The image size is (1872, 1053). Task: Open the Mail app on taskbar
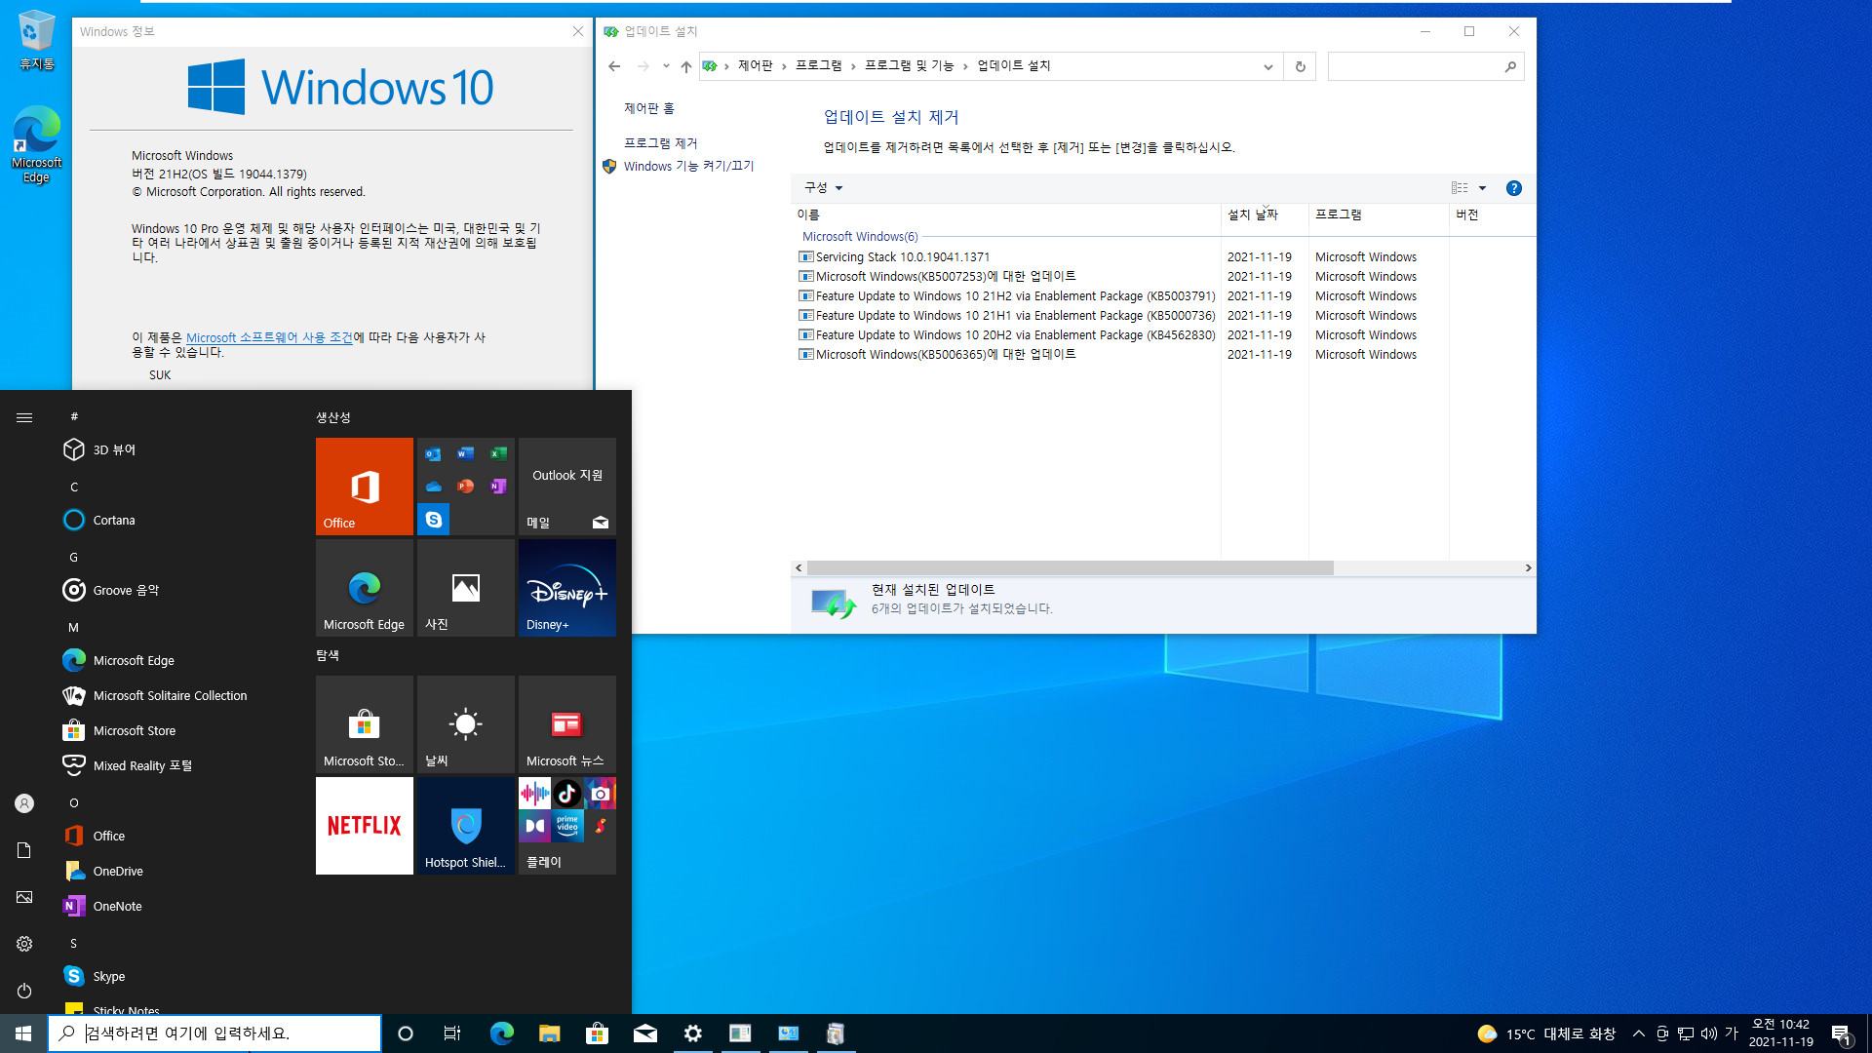coord(644,1033)
